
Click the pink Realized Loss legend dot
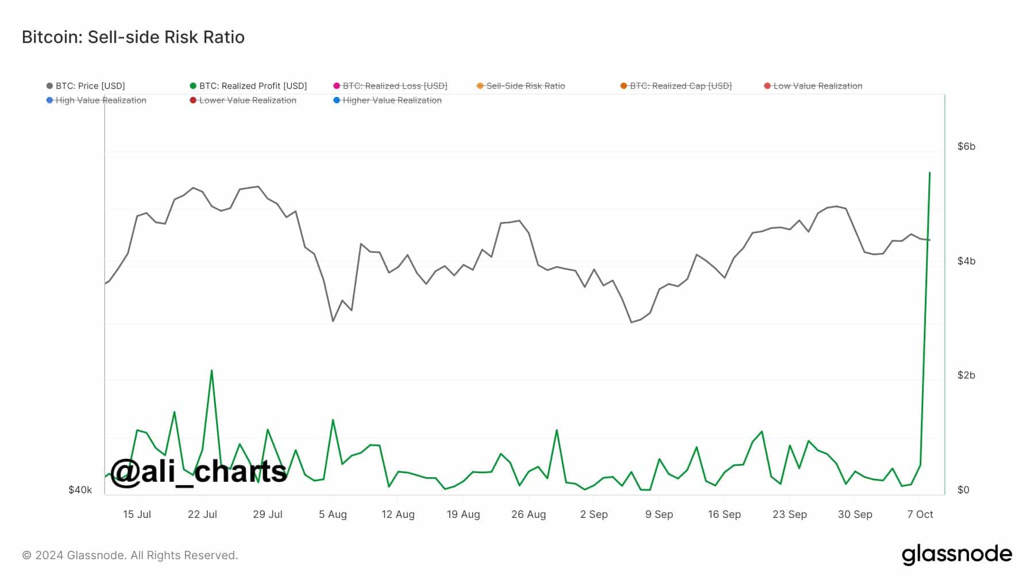tap(337, 86)
